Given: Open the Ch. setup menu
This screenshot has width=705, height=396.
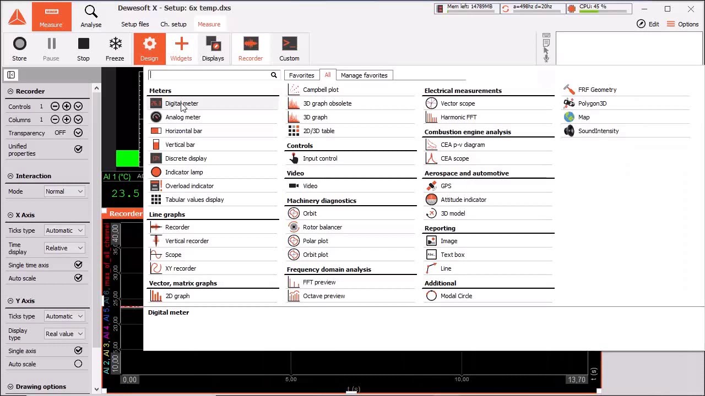Looking at the screenshot, I should 173,24.
